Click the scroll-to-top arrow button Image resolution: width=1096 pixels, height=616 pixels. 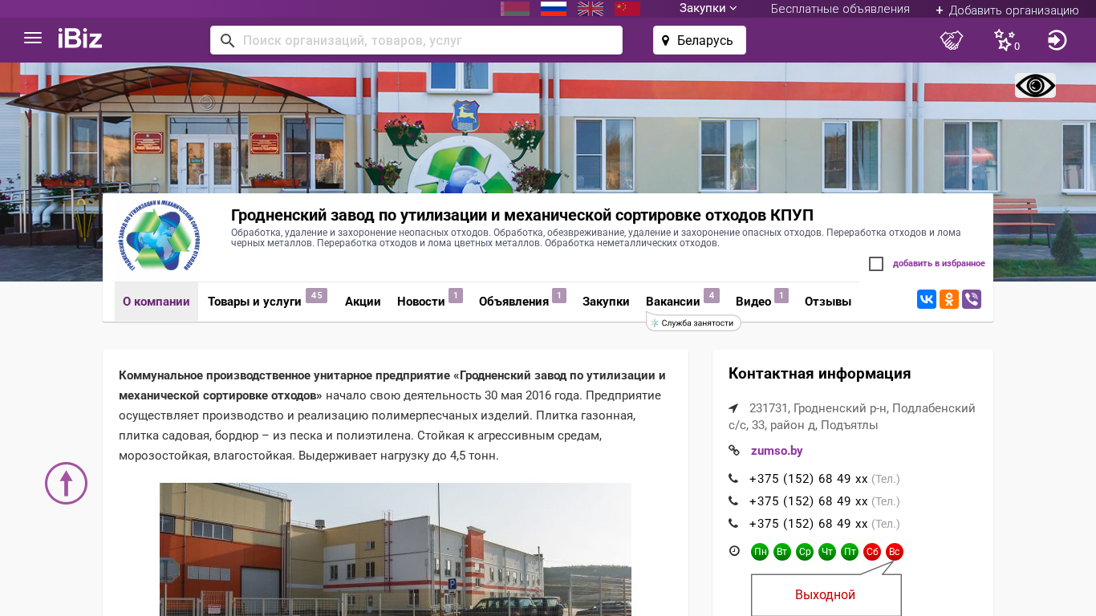66,483
